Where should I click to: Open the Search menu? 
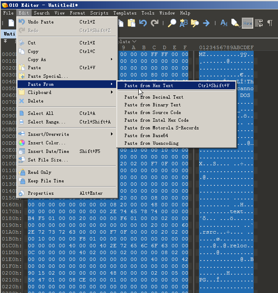click(x=42, y=13)
